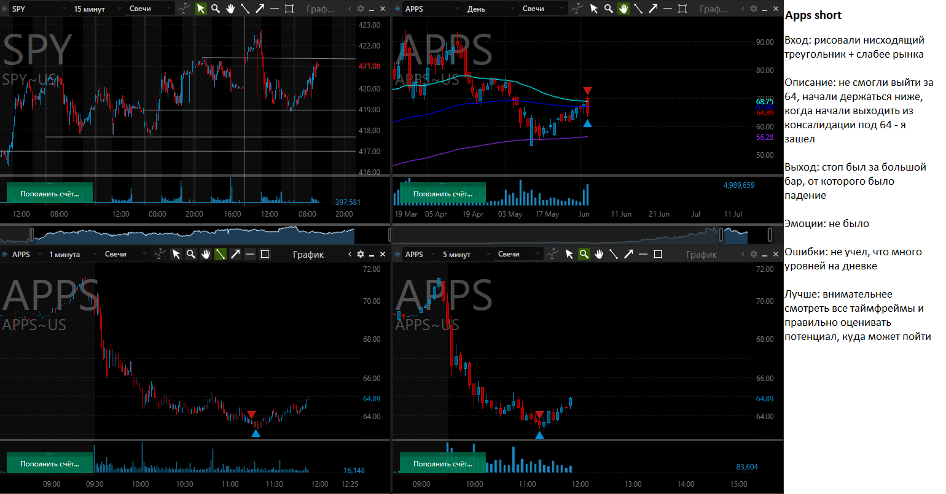Select rectangle tool in APPS 5-minute chart

tap(658, 254)
